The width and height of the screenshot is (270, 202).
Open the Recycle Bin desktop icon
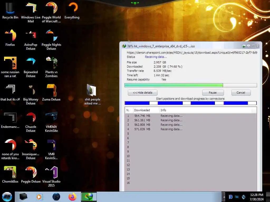10,10
